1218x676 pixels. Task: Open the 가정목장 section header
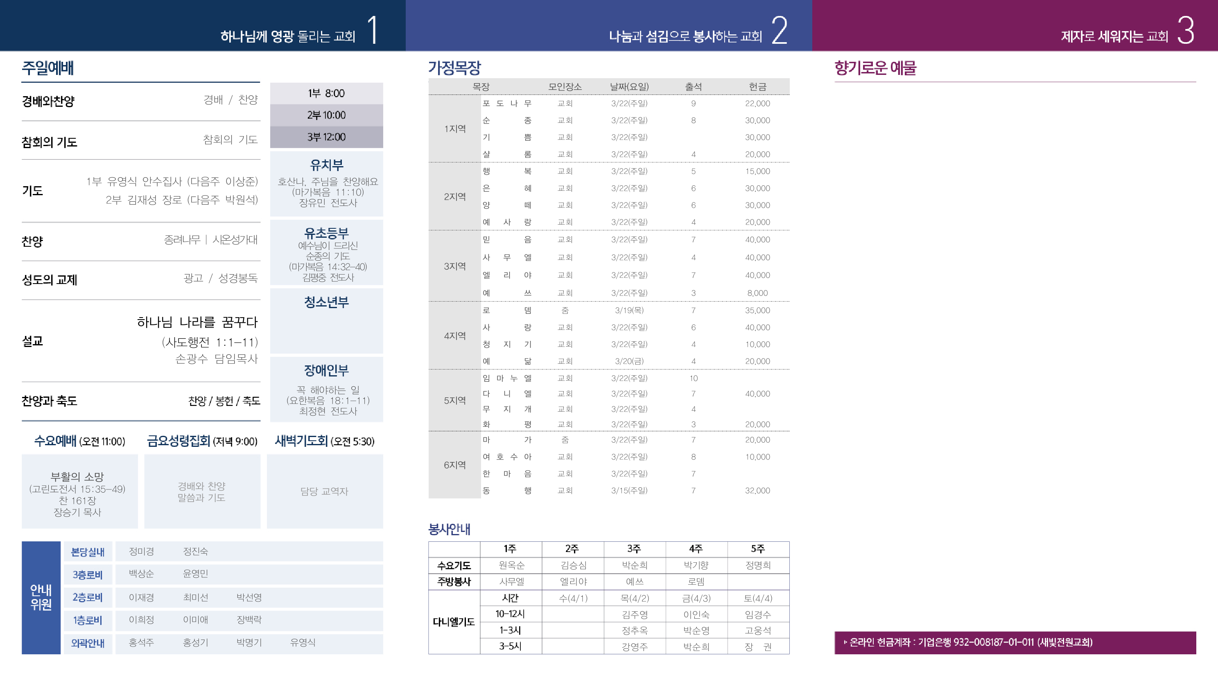(x=456, y=67)
